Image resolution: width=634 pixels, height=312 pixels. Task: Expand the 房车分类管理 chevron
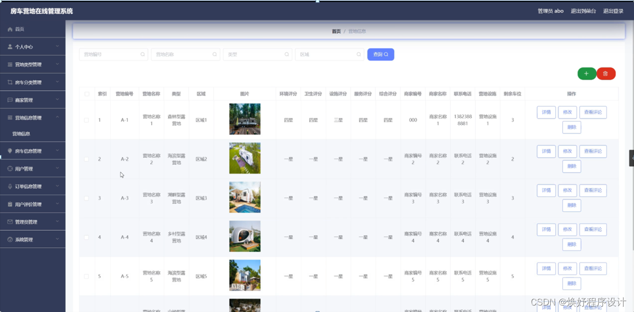(57, 82)
